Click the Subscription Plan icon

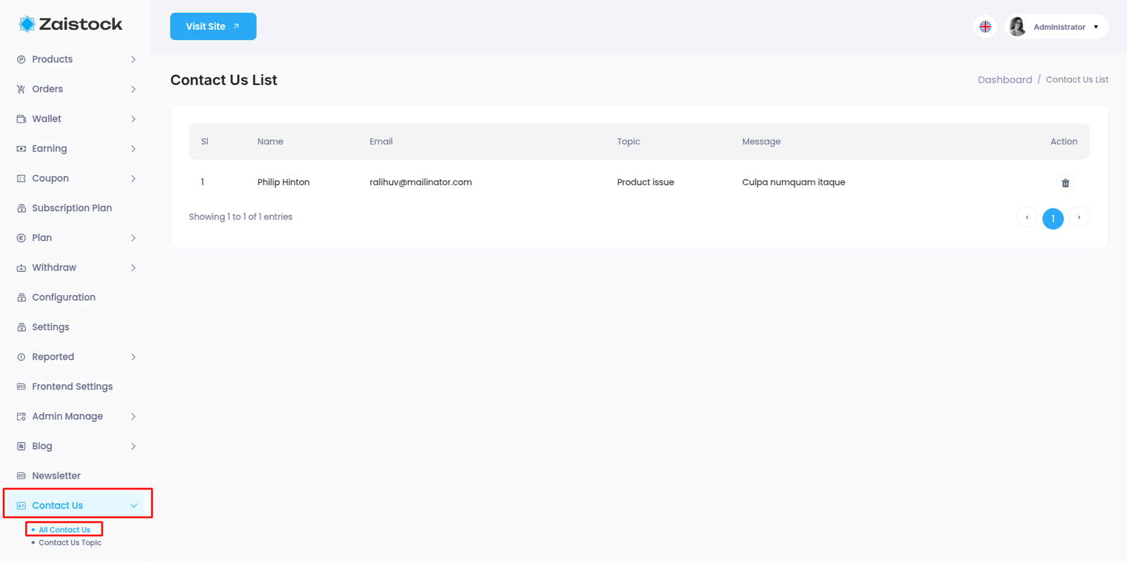[x=21, y=208]
